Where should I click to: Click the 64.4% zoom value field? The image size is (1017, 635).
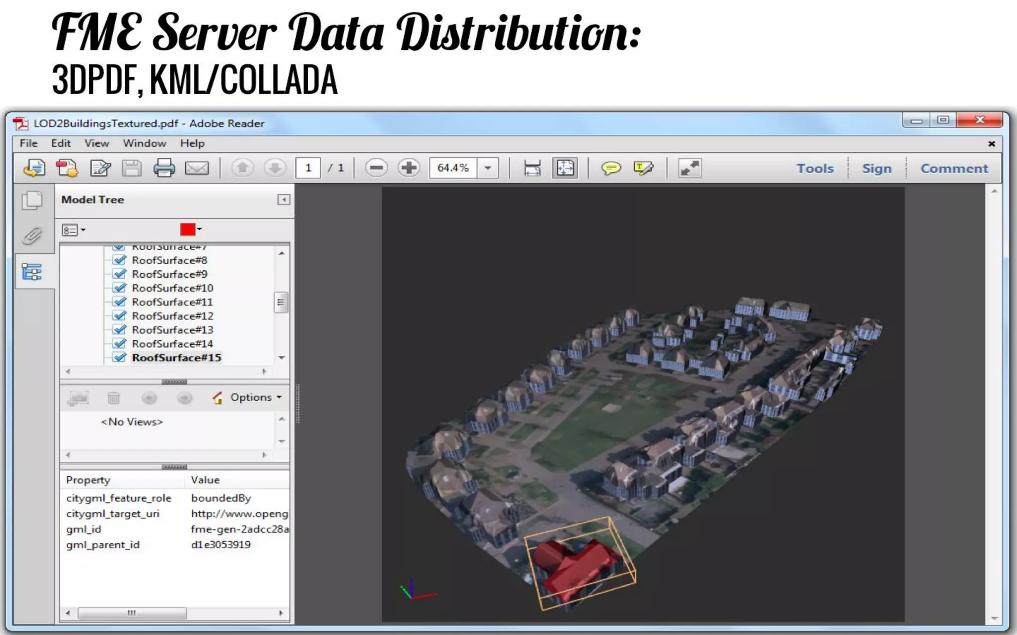click(453, 168)
